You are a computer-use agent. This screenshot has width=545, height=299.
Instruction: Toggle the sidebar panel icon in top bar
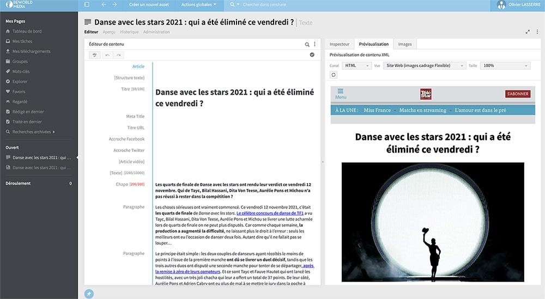point(87,4)
